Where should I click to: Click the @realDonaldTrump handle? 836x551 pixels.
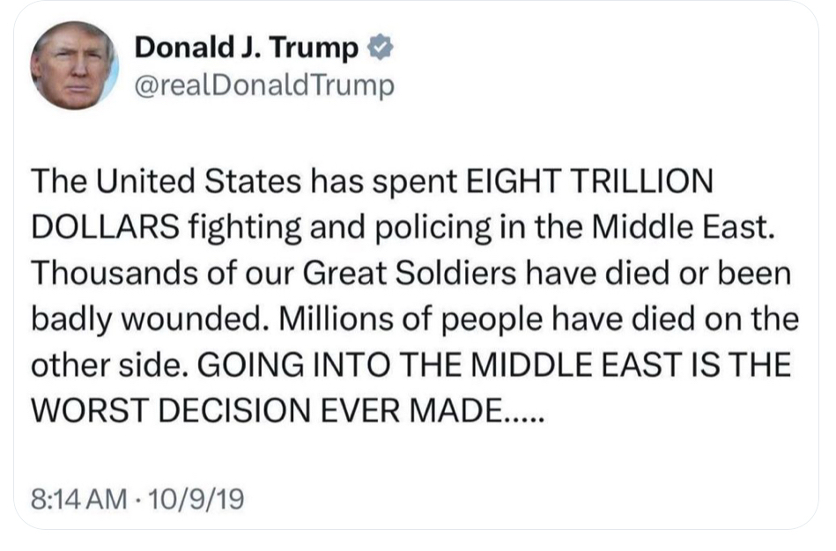263,86
